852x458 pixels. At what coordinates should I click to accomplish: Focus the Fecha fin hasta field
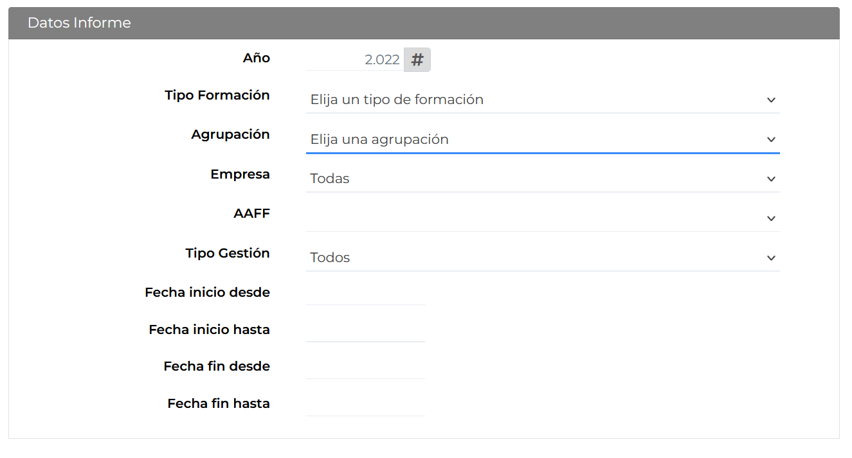[365, 405]
